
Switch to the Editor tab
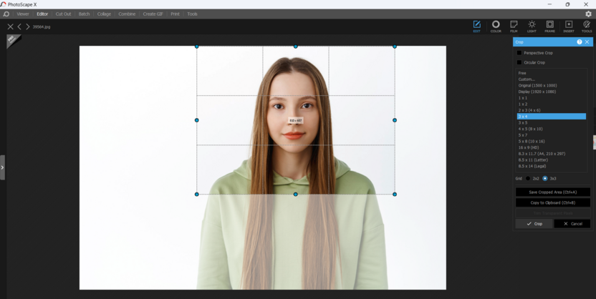[x=42, y=14]
